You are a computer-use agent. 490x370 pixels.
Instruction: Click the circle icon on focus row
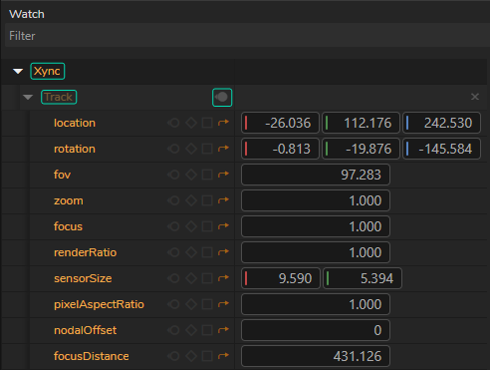pos(173,226)
